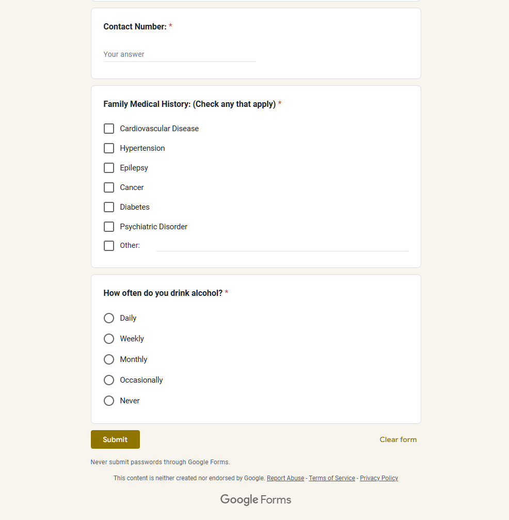Open the Privacy Policy link
The width and height of the screenshot is (509, 520).
click(379, 478)
